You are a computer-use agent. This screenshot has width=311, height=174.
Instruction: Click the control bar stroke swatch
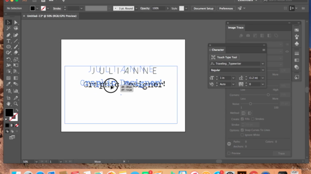tap(43, 8)
